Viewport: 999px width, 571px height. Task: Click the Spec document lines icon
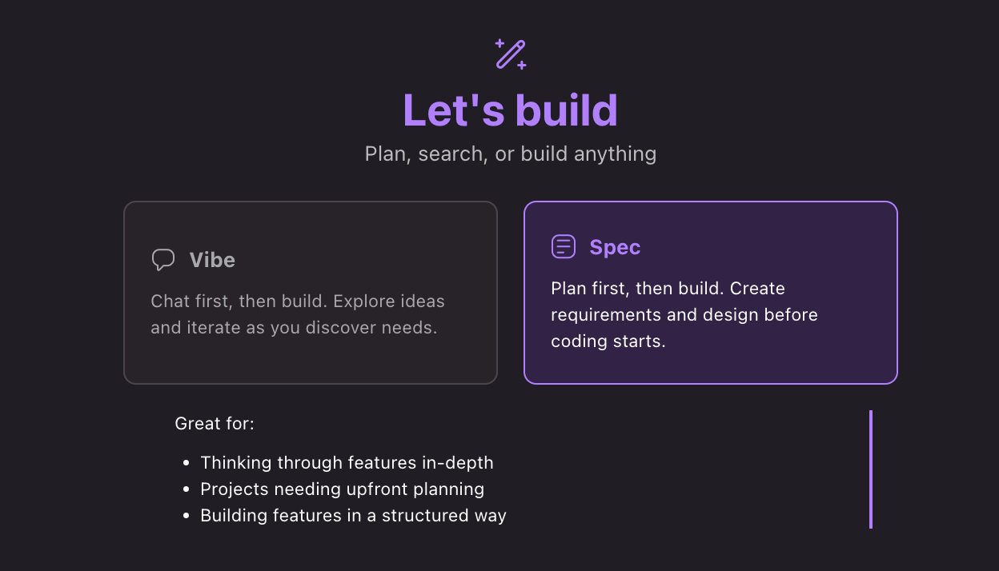(x=564, y=247)
